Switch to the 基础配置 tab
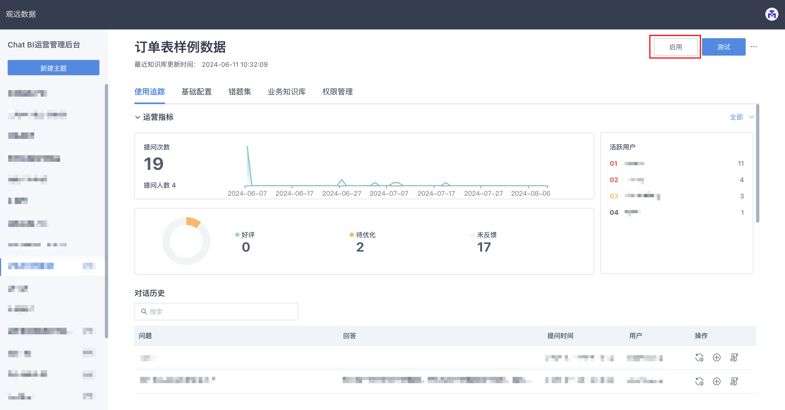Viewport: 785px width, 410px height. point(197,92)
